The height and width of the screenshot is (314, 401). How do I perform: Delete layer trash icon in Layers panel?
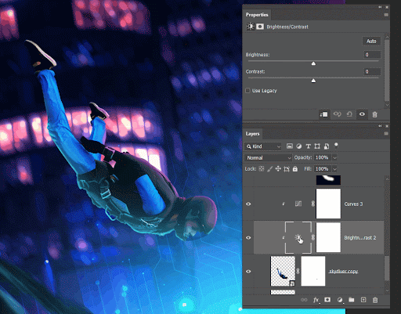click(375, 300)
